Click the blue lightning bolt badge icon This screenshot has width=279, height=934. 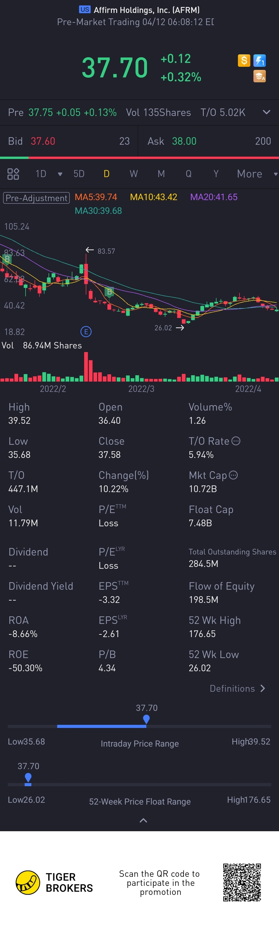259,60
